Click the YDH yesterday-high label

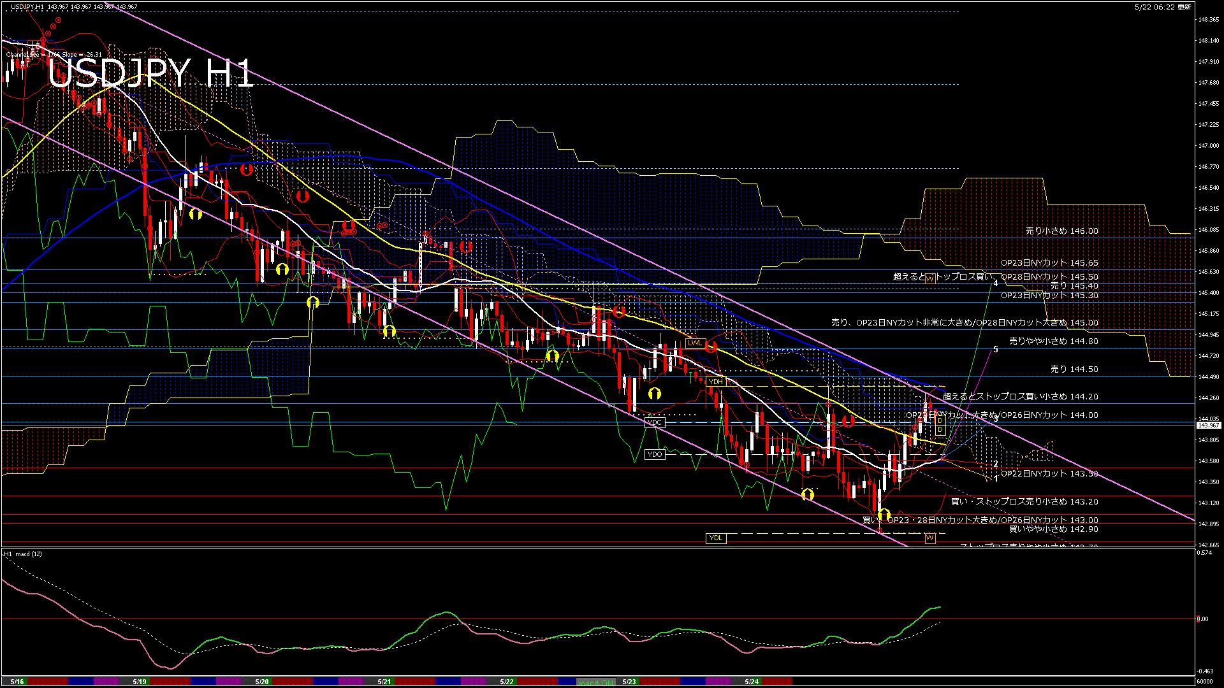[715, 382]
